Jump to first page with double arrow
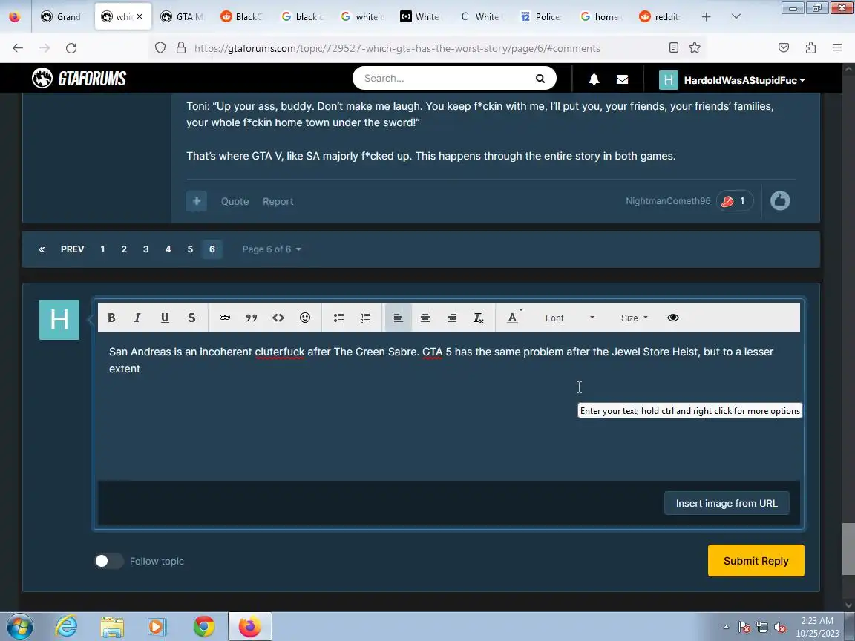 pyautogui.click(x=42, y=249)
